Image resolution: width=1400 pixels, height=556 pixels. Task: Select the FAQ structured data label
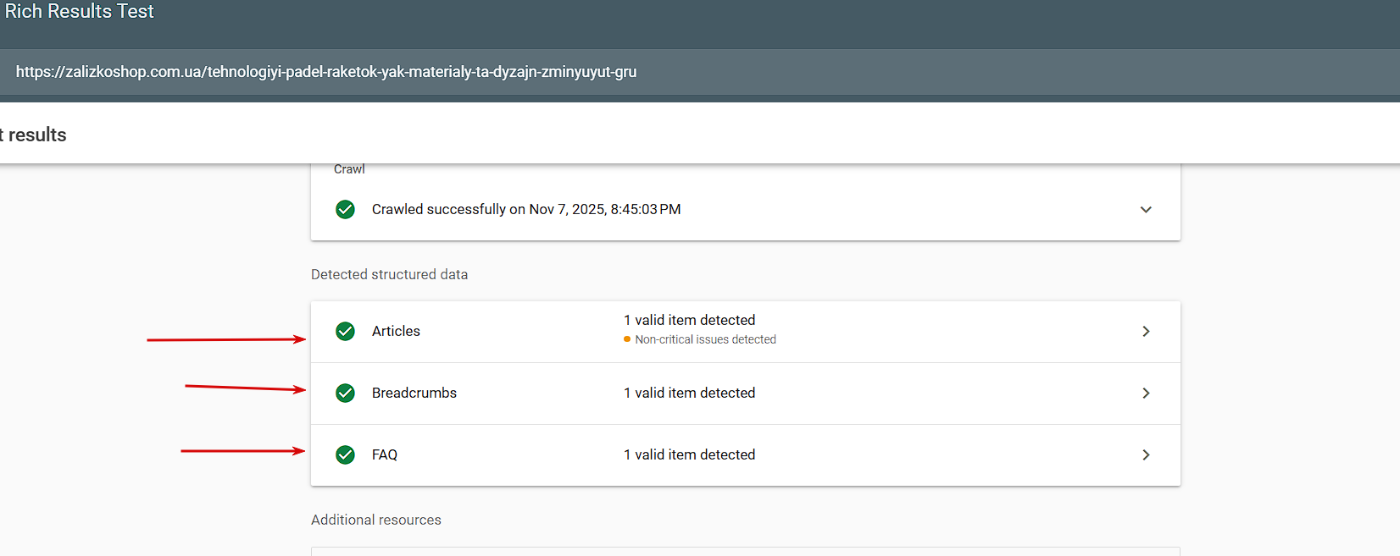[x=385, y=454]
